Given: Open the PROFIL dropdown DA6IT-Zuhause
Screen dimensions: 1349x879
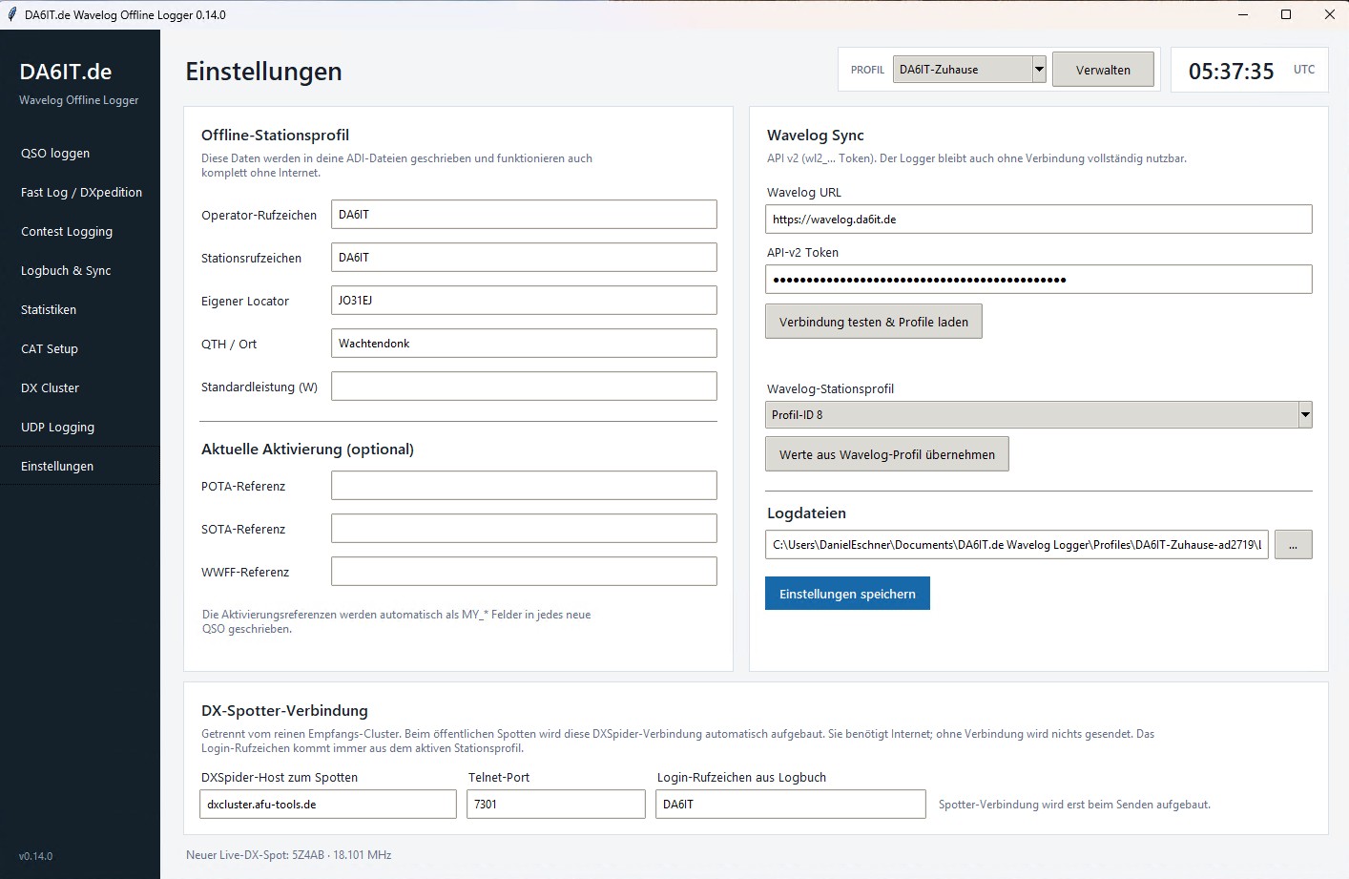Looking at the screenshot, I should [x=969, y=69].
